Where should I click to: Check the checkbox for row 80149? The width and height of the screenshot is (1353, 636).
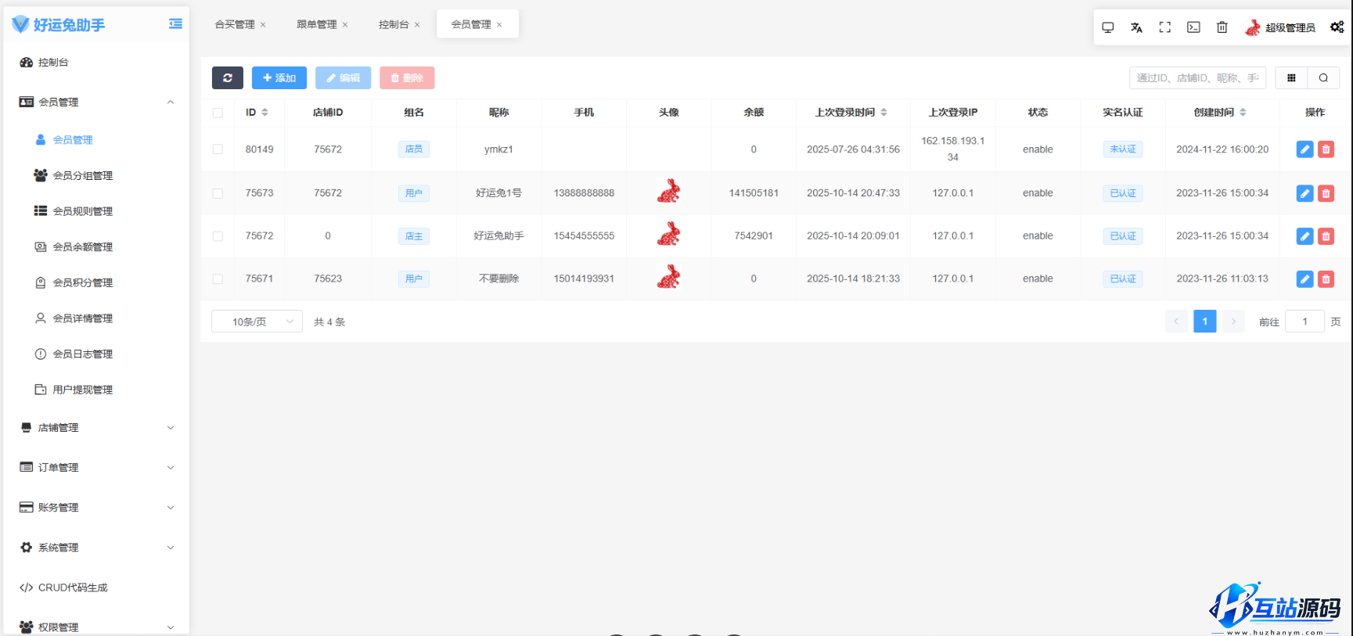pyautogui.click(x=218, y=149)
